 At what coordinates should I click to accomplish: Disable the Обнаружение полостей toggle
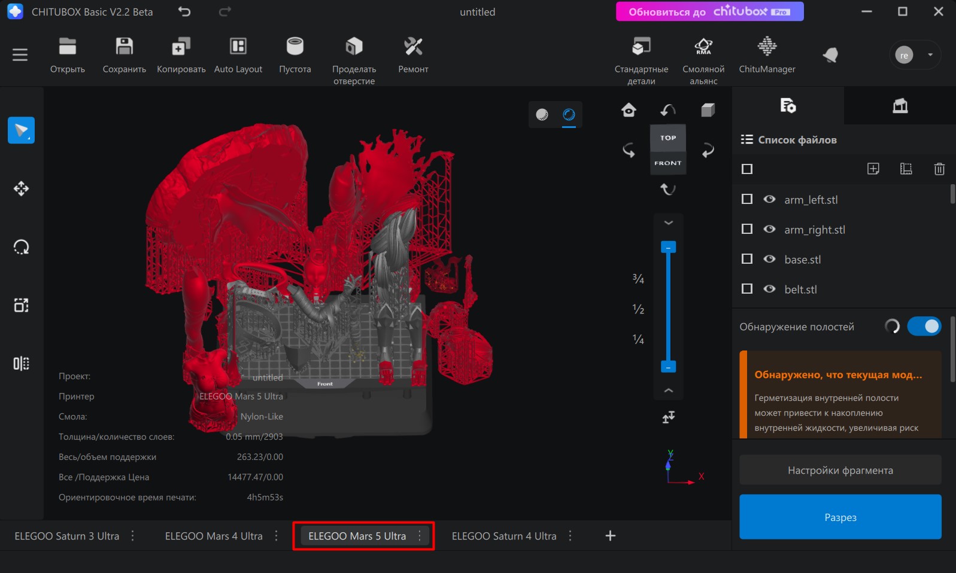[x=924, y=327]
